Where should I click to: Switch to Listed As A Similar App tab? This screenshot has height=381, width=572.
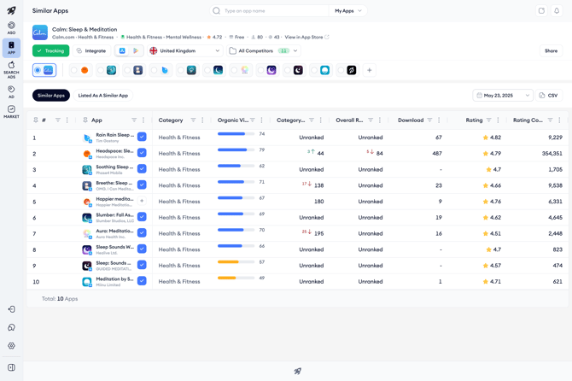103,96
